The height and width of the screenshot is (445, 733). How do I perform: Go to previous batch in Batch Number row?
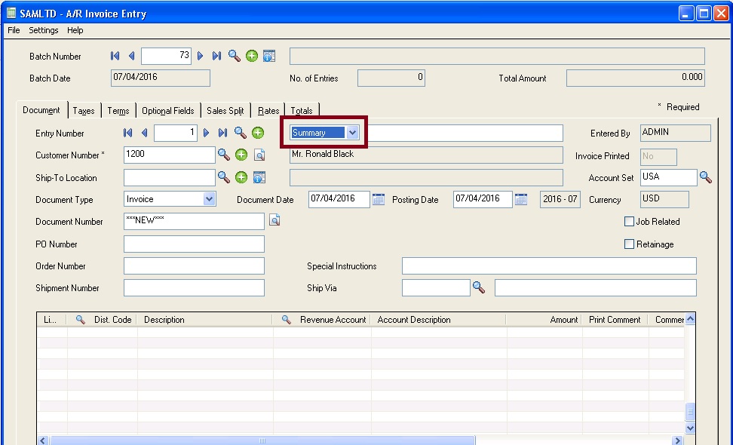131,56
